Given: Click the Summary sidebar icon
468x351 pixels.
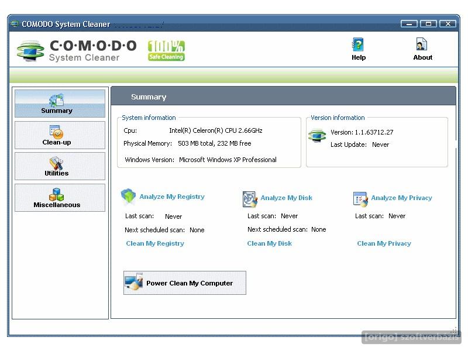Looking at the screenshot, I should click(56, 100).
